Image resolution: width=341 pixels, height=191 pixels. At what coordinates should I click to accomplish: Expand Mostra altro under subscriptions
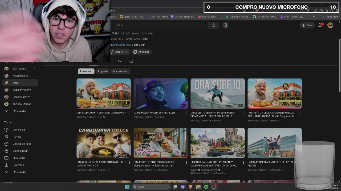coord(20,111)
